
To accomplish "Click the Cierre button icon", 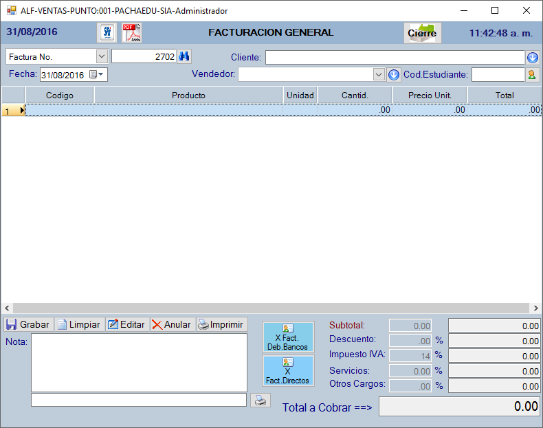I will [x=422, y=33].
